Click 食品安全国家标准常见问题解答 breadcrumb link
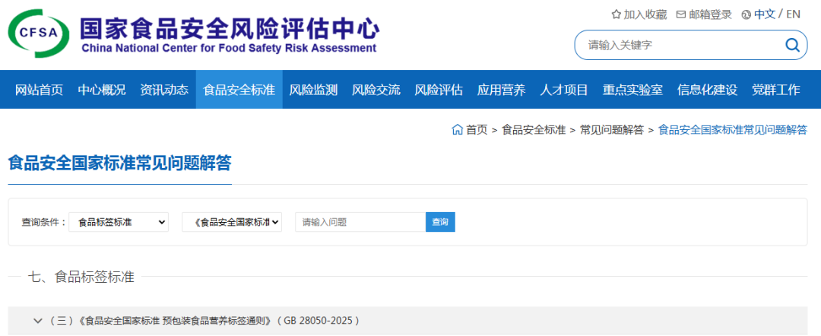 click(733, 130)
